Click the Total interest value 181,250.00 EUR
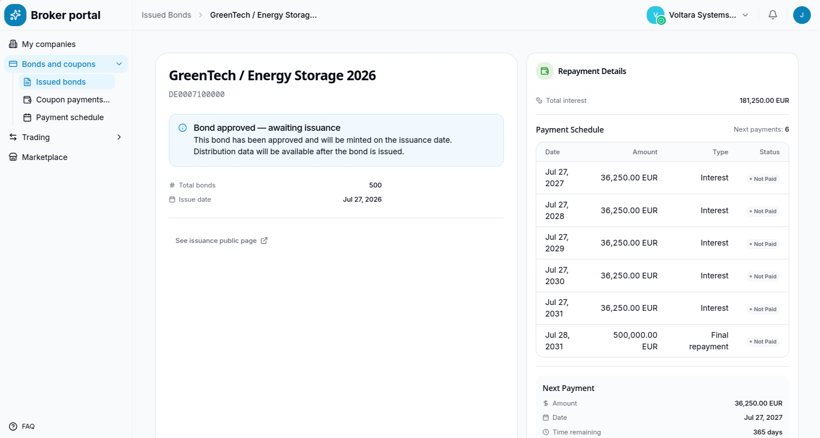Viewport: 820px width, 438px height. tap(764, 101)
